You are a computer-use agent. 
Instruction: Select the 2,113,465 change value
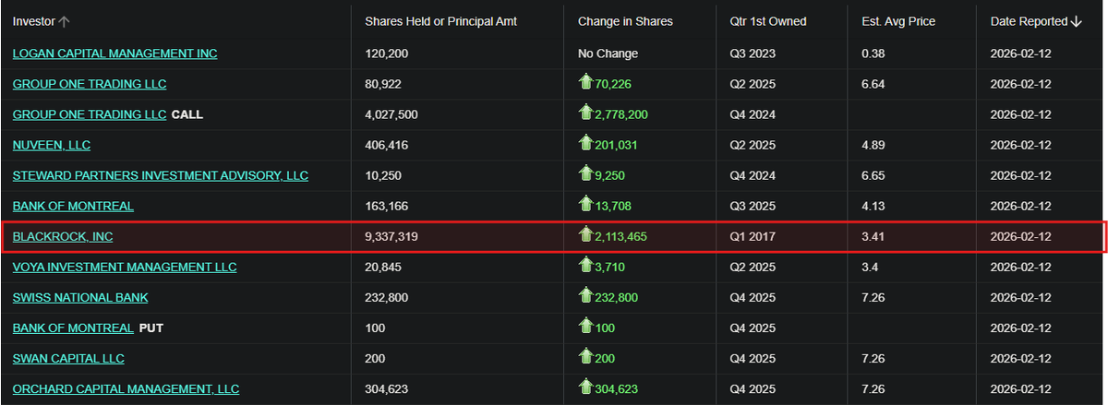620,237
